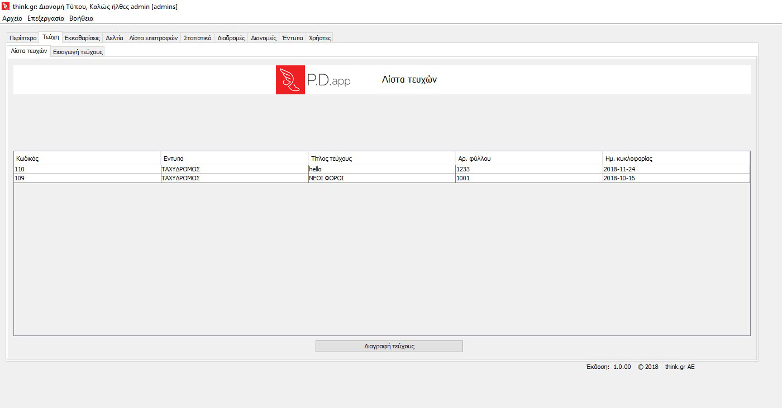Open the Έντυπα tab
Image resolution: width=782 pixels, height=408 pixels.
(x=292, y=39)
